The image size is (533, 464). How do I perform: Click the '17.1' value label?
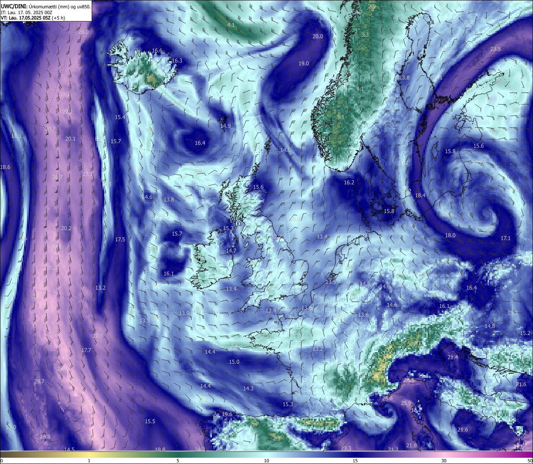point(506,238)
